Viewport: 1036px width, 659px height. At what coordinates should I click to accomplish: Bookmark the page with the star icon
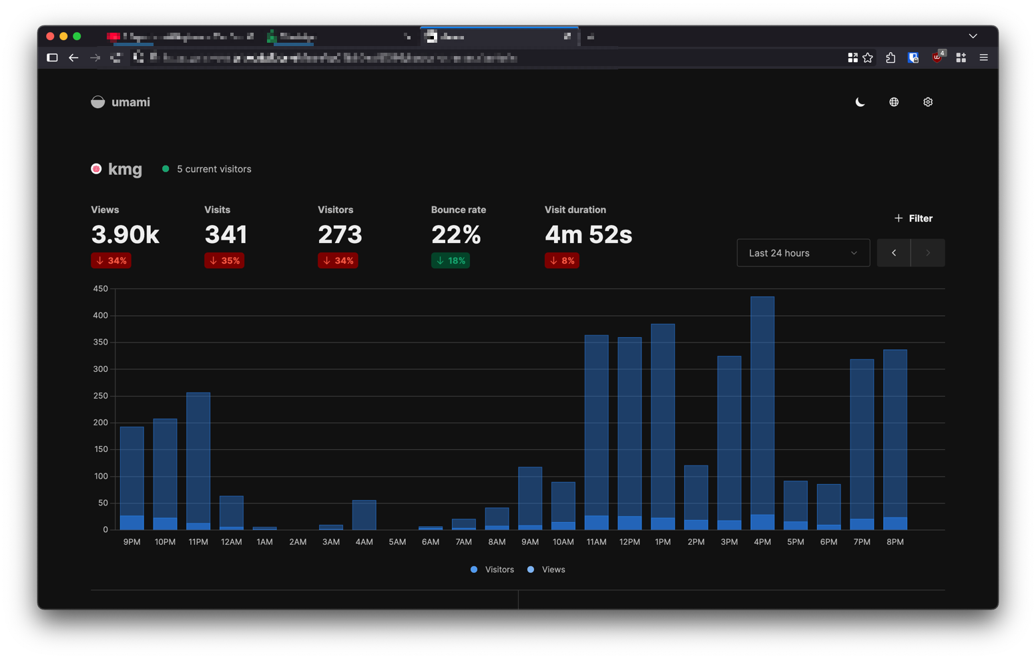868,58
